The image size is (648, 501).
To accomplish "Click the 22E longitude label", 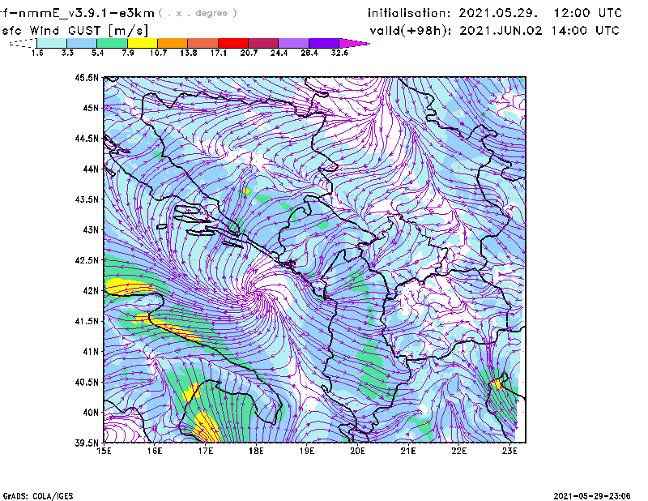I will pos(458,451).
